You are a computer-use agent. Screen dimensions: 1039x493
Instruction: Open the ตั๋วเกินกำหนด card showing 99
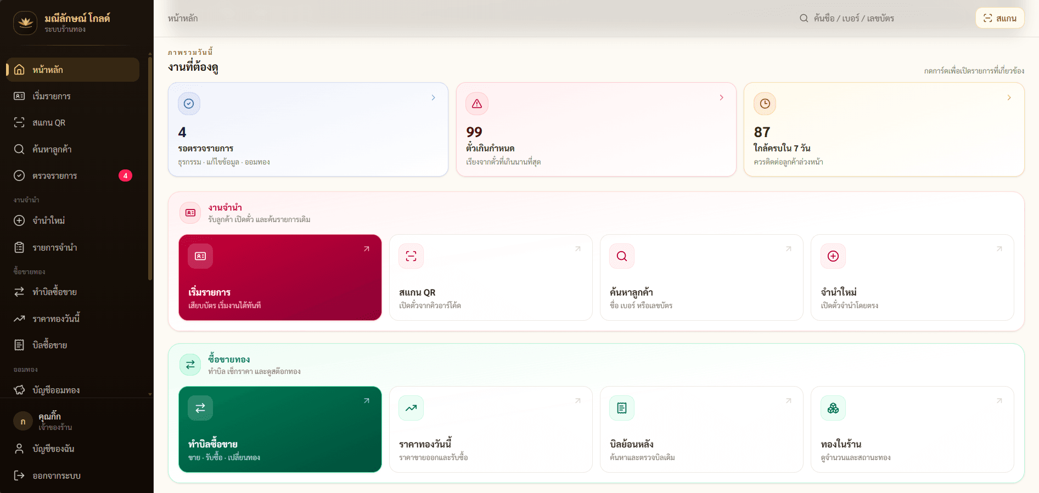(596, 129)
